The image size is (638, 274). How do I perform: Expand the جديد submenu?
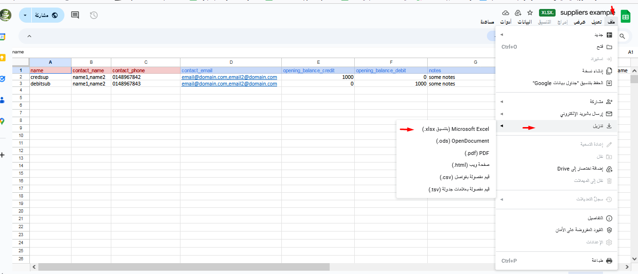502,35
